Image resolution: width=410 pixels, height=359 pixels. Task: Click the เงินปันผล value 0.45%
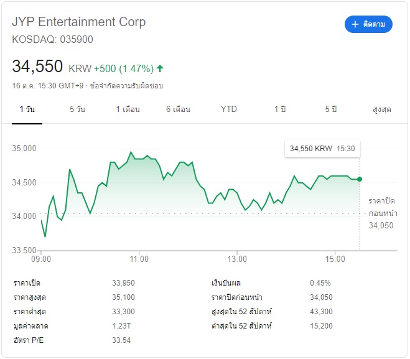[x=320, y=283]
